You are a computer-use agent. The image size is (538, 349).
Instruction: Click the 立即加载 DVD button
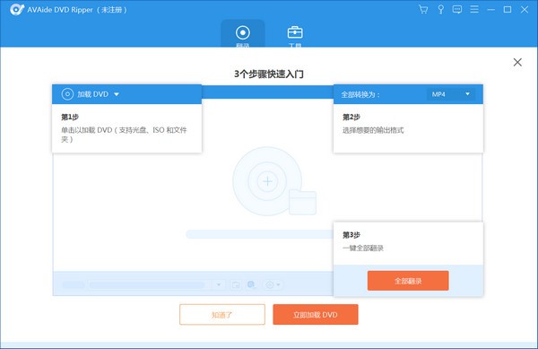pyautogui.click(x=316, y=314)
